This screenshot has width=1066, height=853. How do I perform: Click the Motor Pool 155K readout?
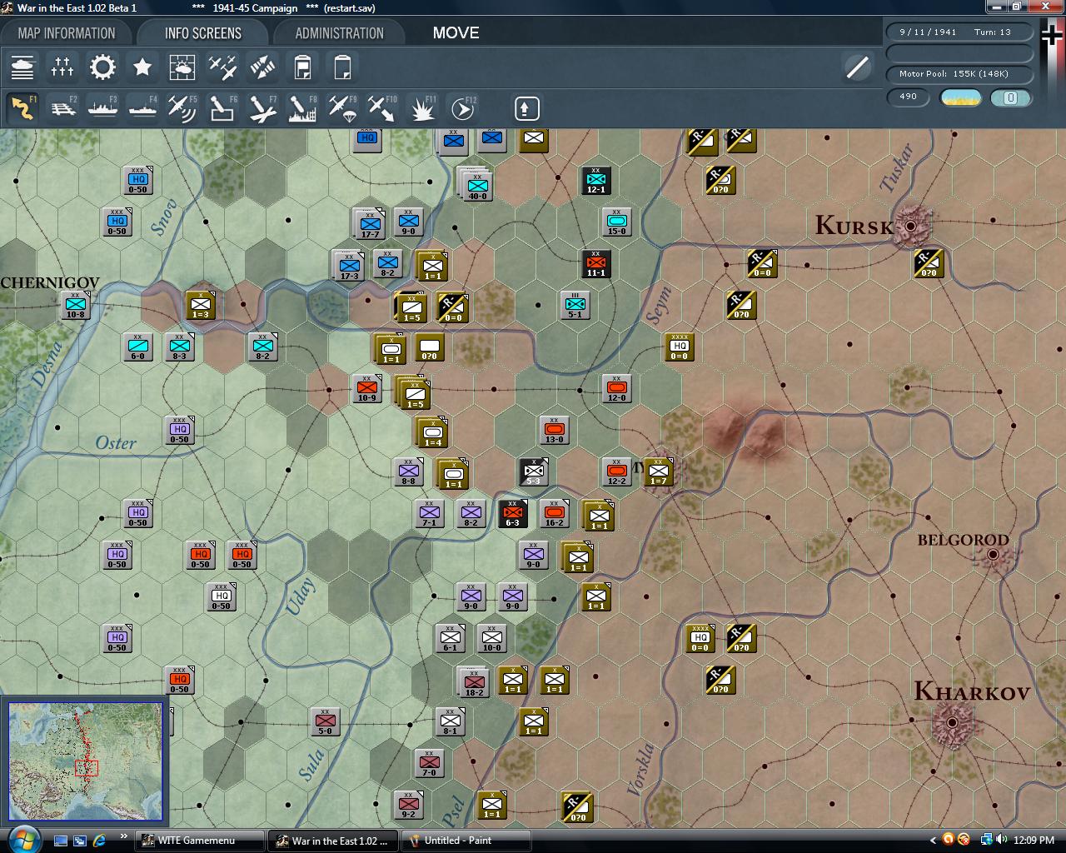pyautogui.click(x=959, y=73)
